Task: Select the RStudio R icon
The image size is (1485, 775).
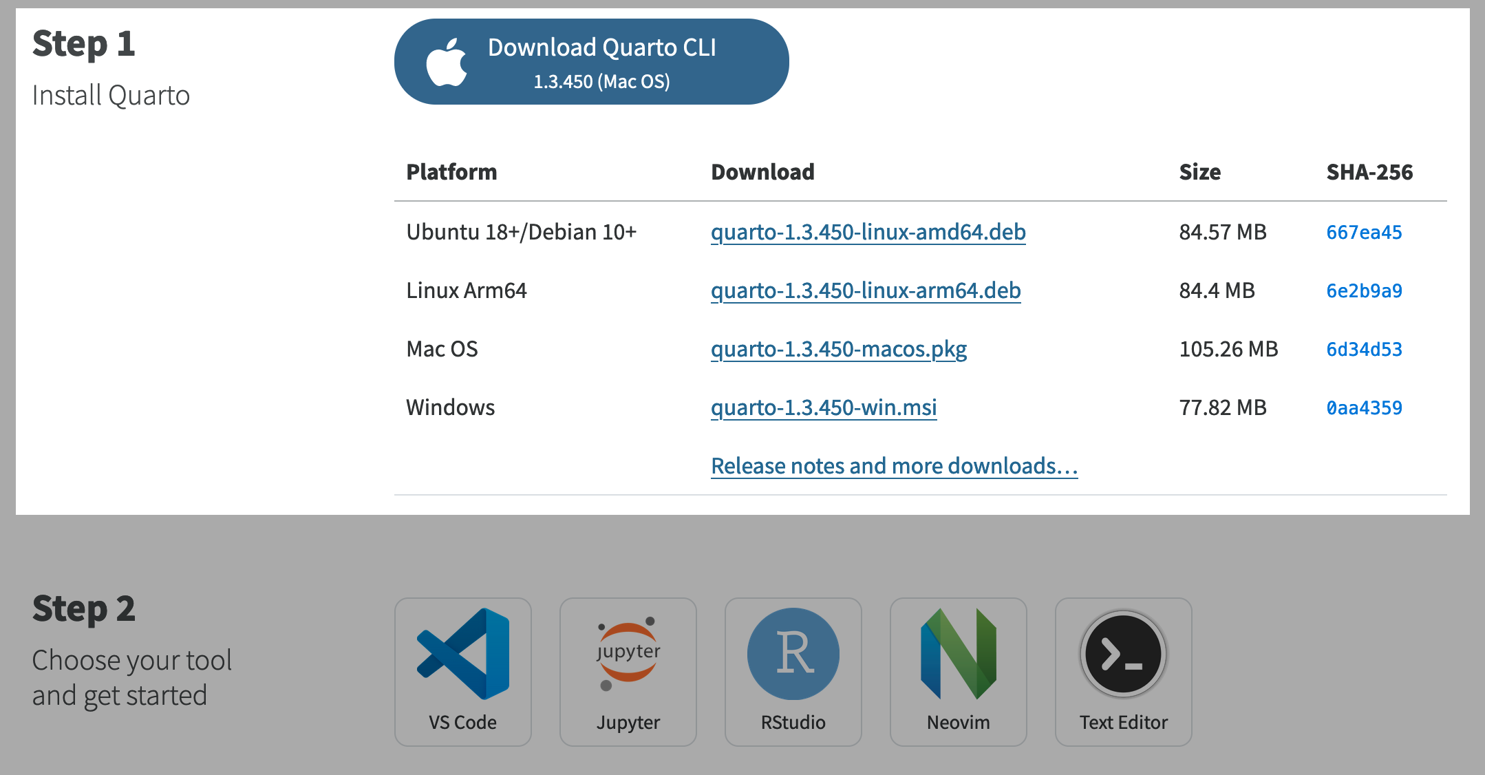Action: [x=793, y=653]
